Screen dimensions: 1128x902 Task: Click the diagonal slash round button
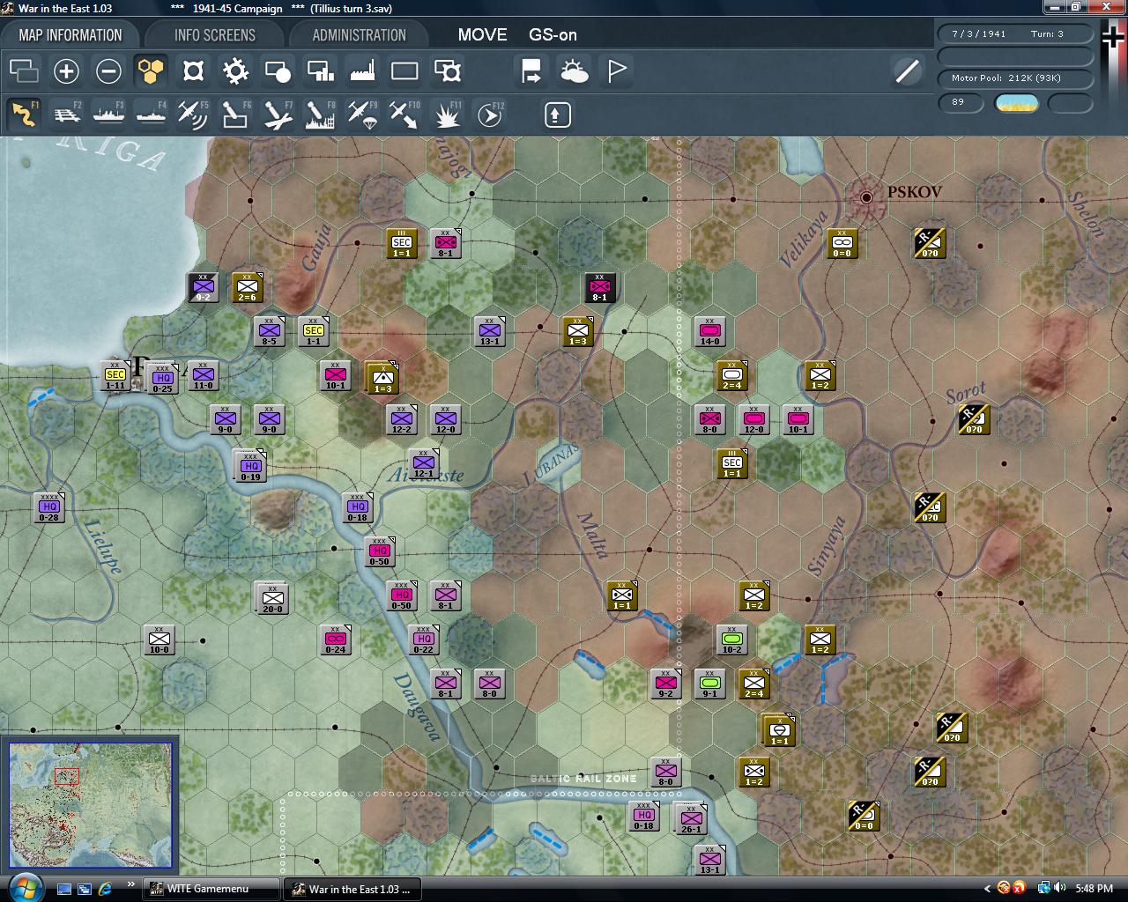pyautogui.click(x=907, y=70)
